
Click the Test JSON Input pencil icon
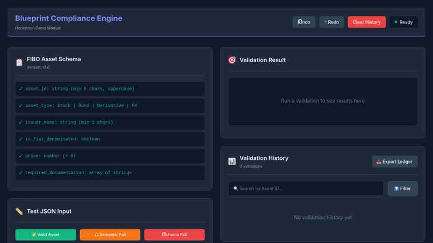click(19, 211)
